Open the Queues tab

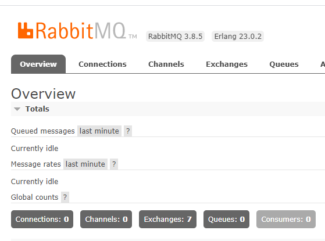tap(284, 64)
